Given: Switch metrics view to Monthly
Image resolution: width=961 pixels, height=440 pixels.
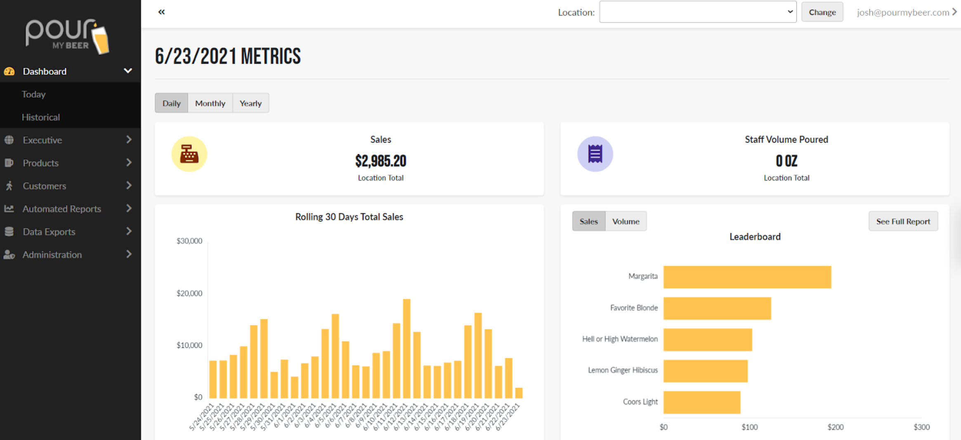Looking at the screenshot, I should 210,103.
